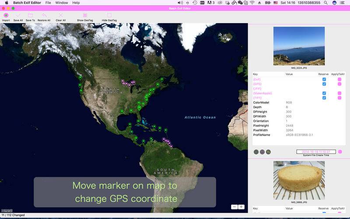Click the ColorModel row
Image resolution: width=350 pixels, height=219 pixels.
click(x=299, y=102)
